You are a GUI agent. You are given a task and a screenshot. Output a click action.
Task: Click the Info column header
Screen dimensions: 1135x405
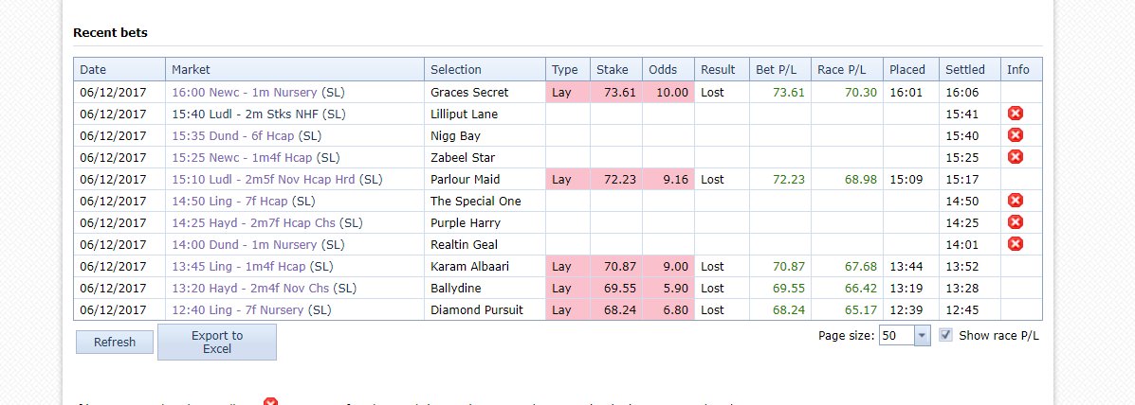[1021, 69]
